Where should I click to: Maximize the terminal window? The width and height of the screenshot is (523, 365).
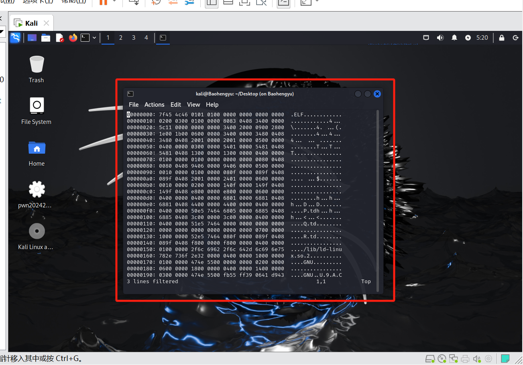coord(368,94)
